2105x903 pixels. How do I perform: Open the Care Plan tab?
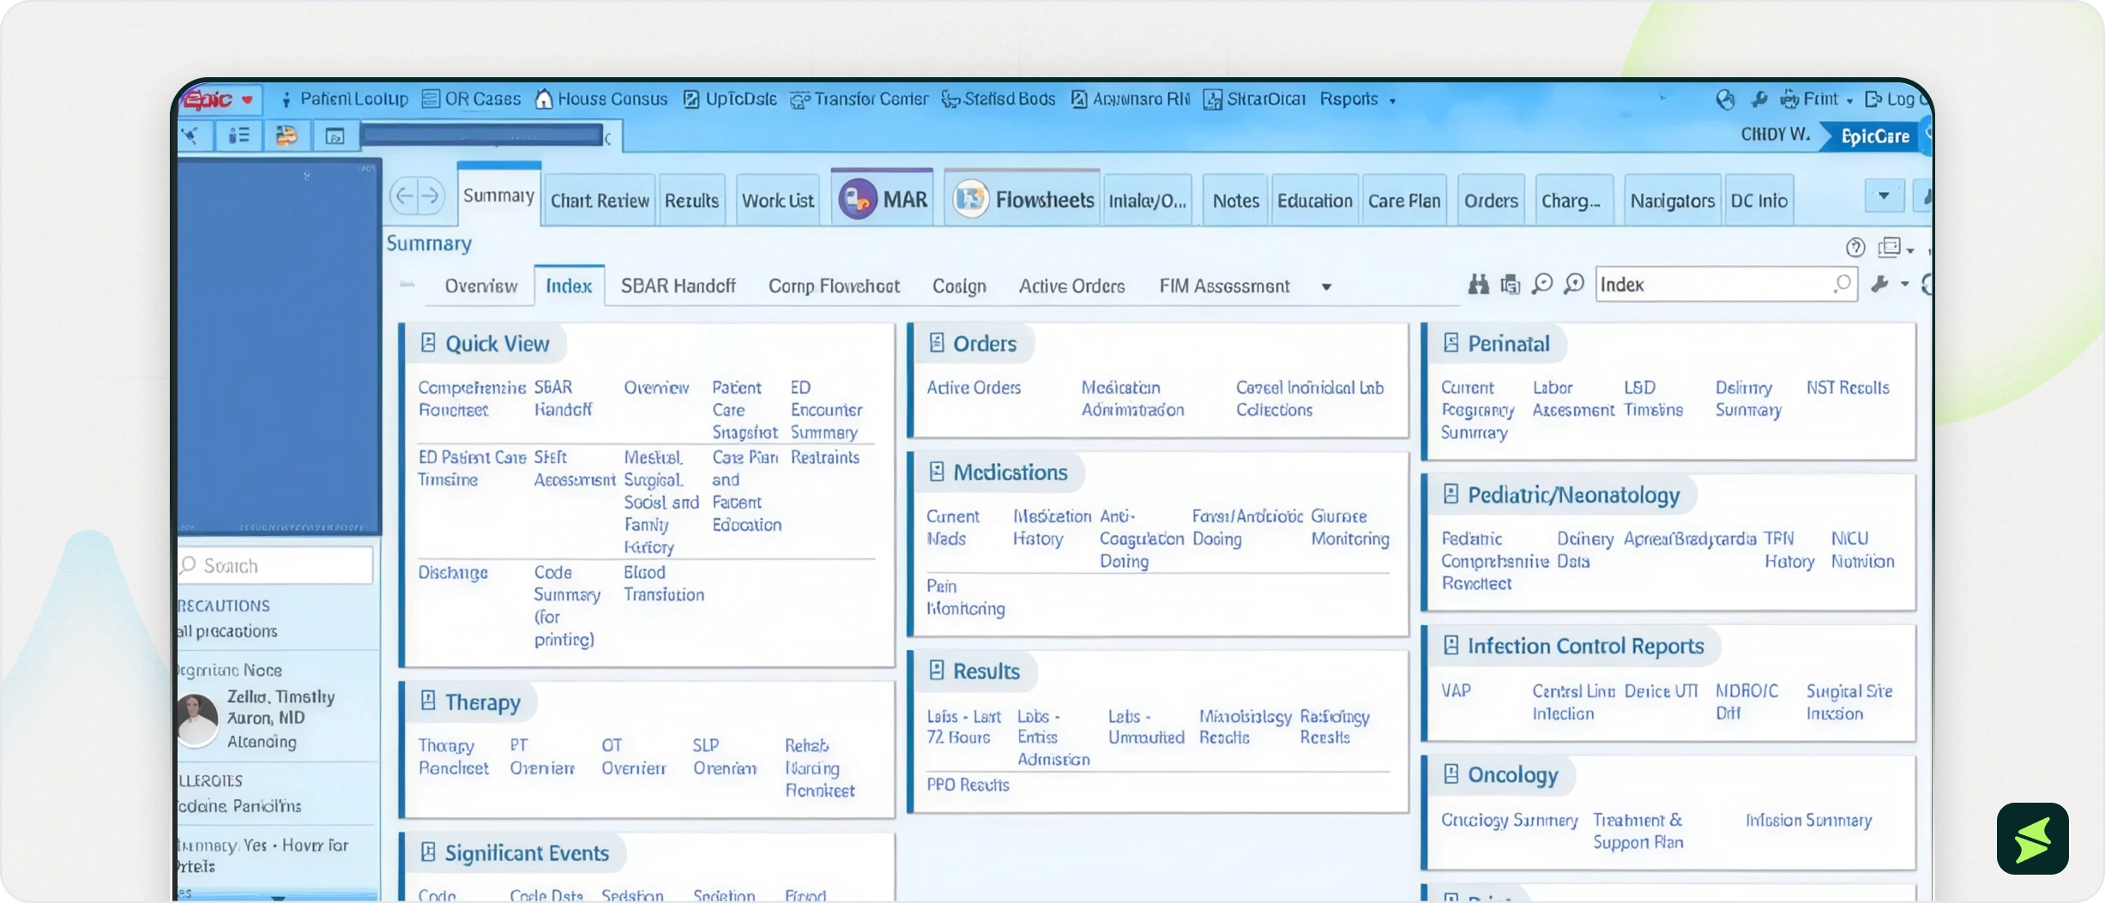(x=1404, y=201)
